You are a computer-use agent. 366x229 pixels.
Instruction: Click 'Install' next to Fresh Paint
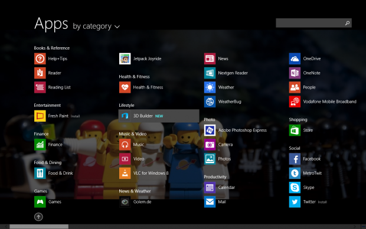75,116
